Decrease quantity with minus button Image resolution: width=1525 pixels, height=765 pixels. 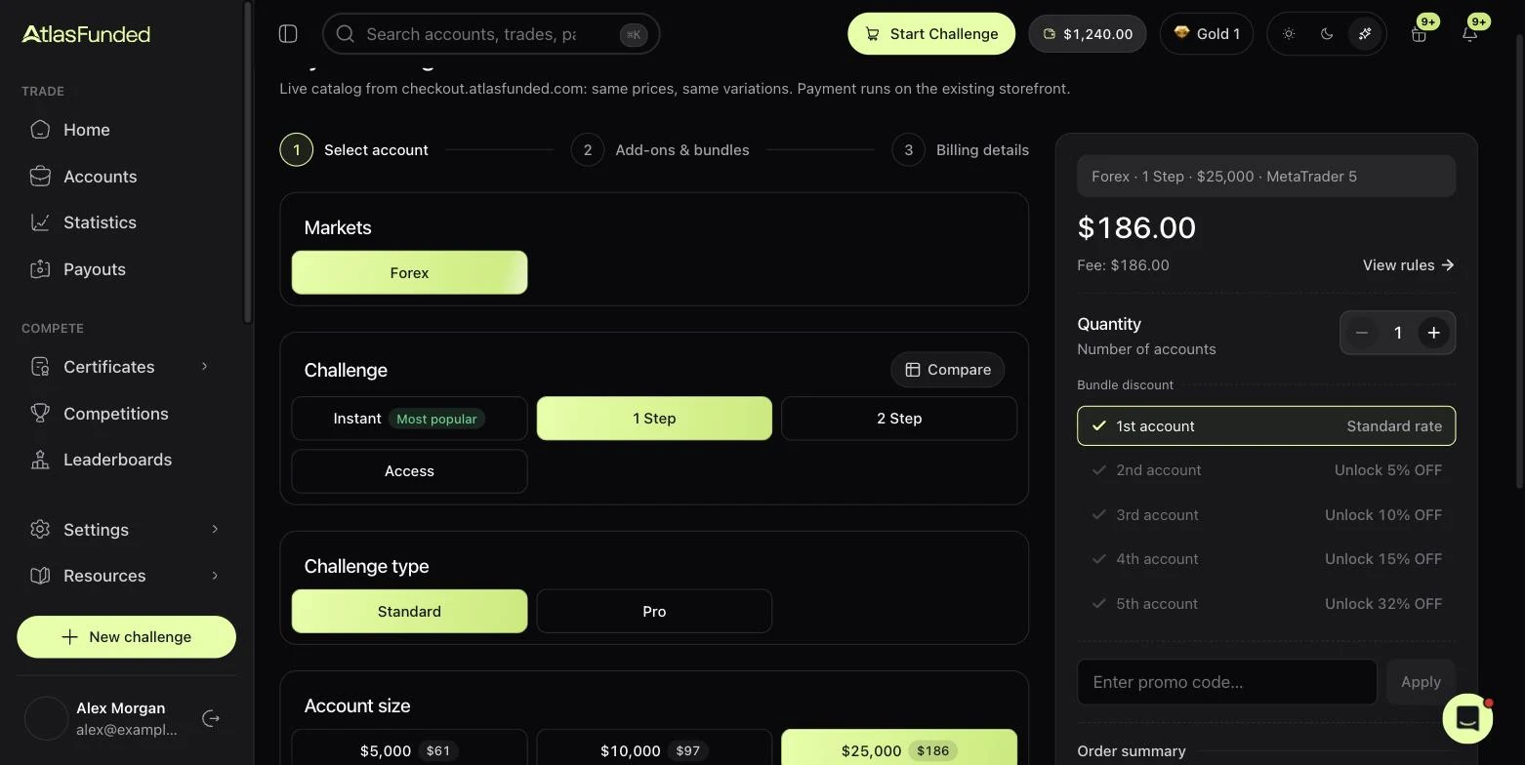pos(1361,333)
